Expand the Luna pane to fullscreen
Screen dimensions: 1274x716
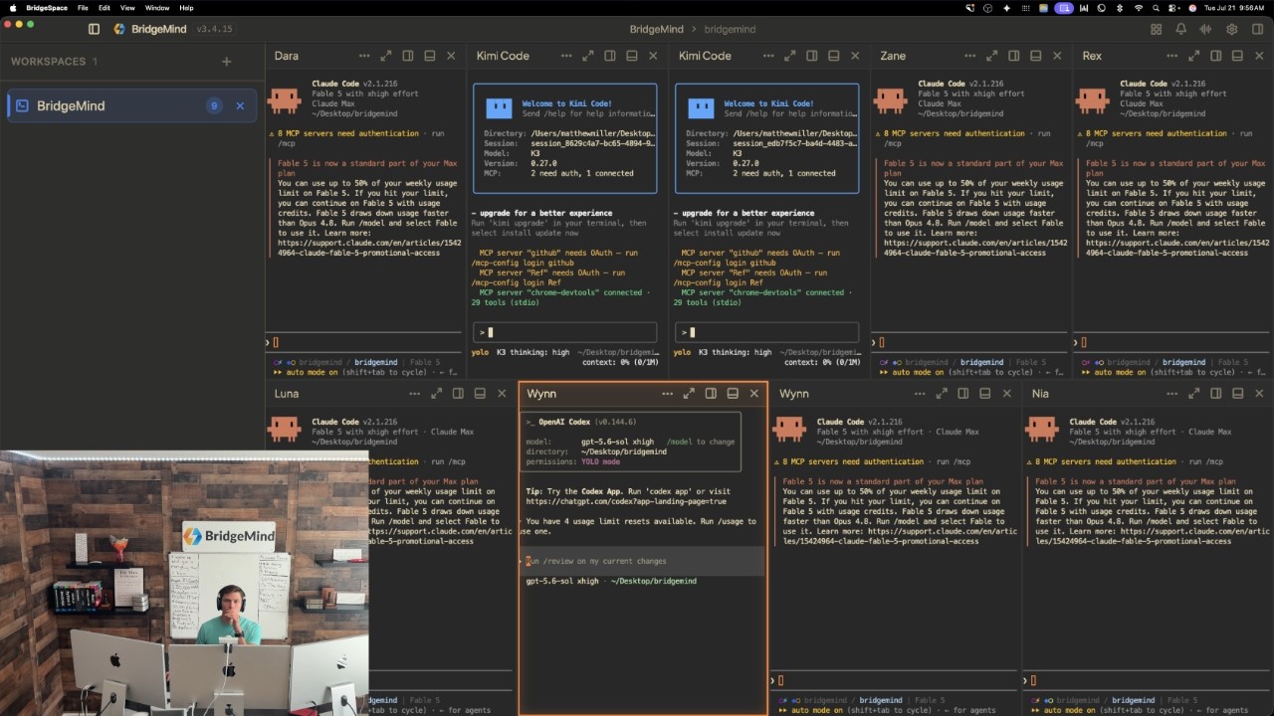(x=437, y=394)
